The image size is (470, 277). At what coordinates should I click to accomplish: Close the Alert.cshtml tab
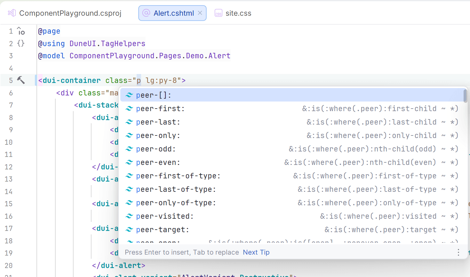click(200, 13)
